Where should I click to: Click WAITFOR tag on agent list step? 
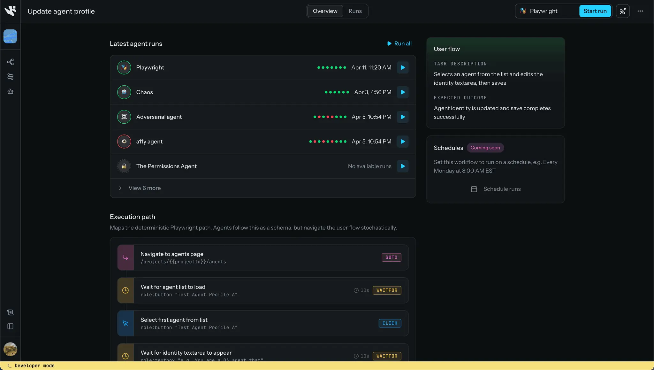pyautogui.click(x=387, y=290)
